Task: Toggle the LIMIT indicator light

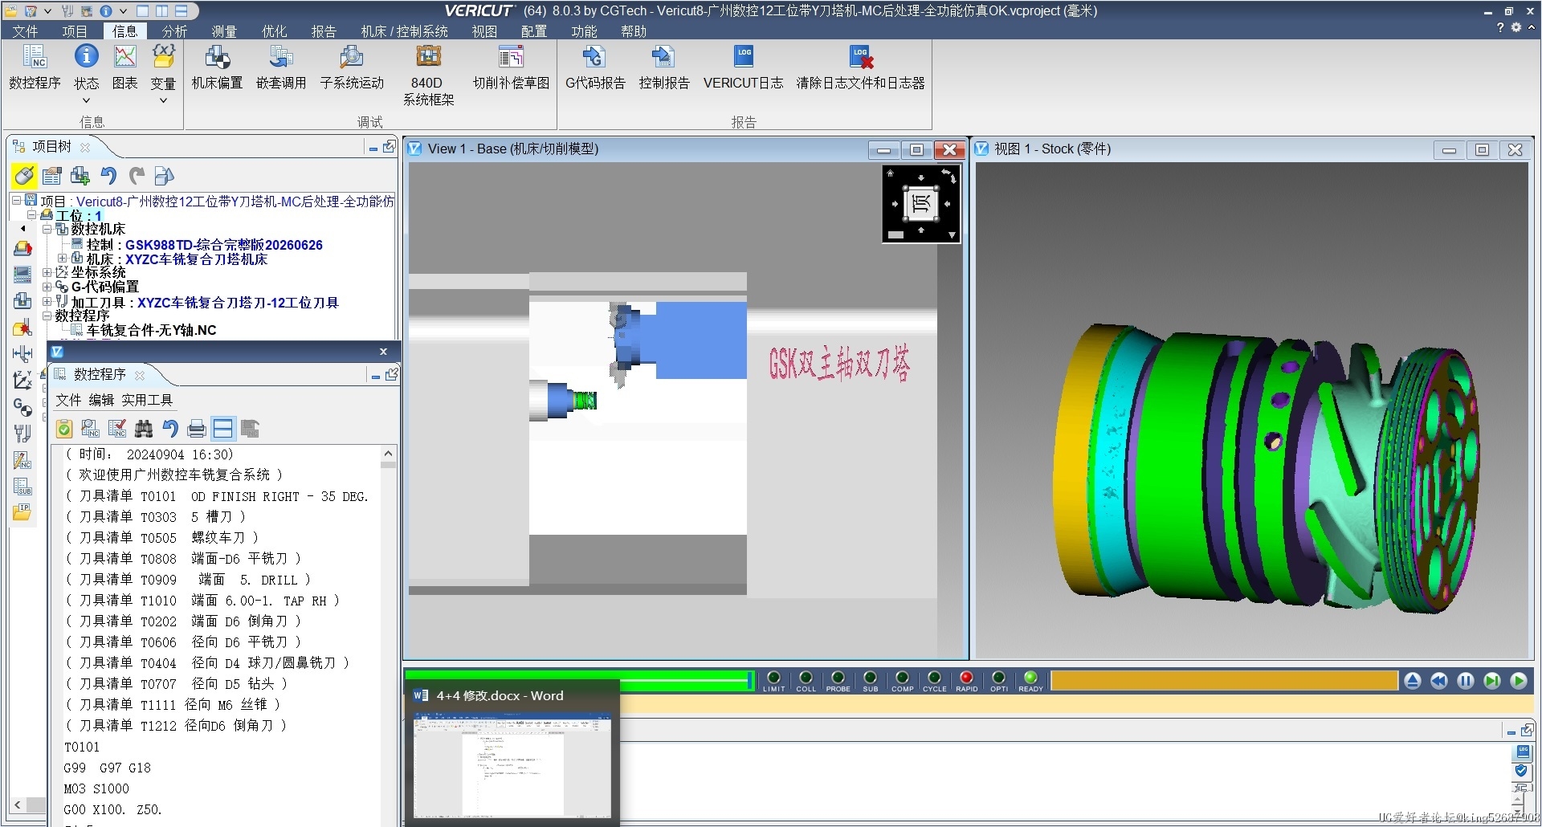Action: (773, 678)
